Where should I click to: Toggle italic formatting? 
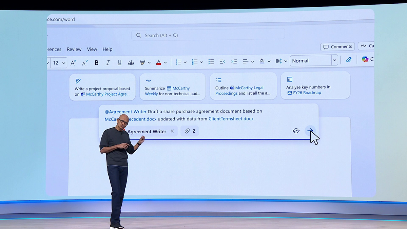(x=108, y=63)
